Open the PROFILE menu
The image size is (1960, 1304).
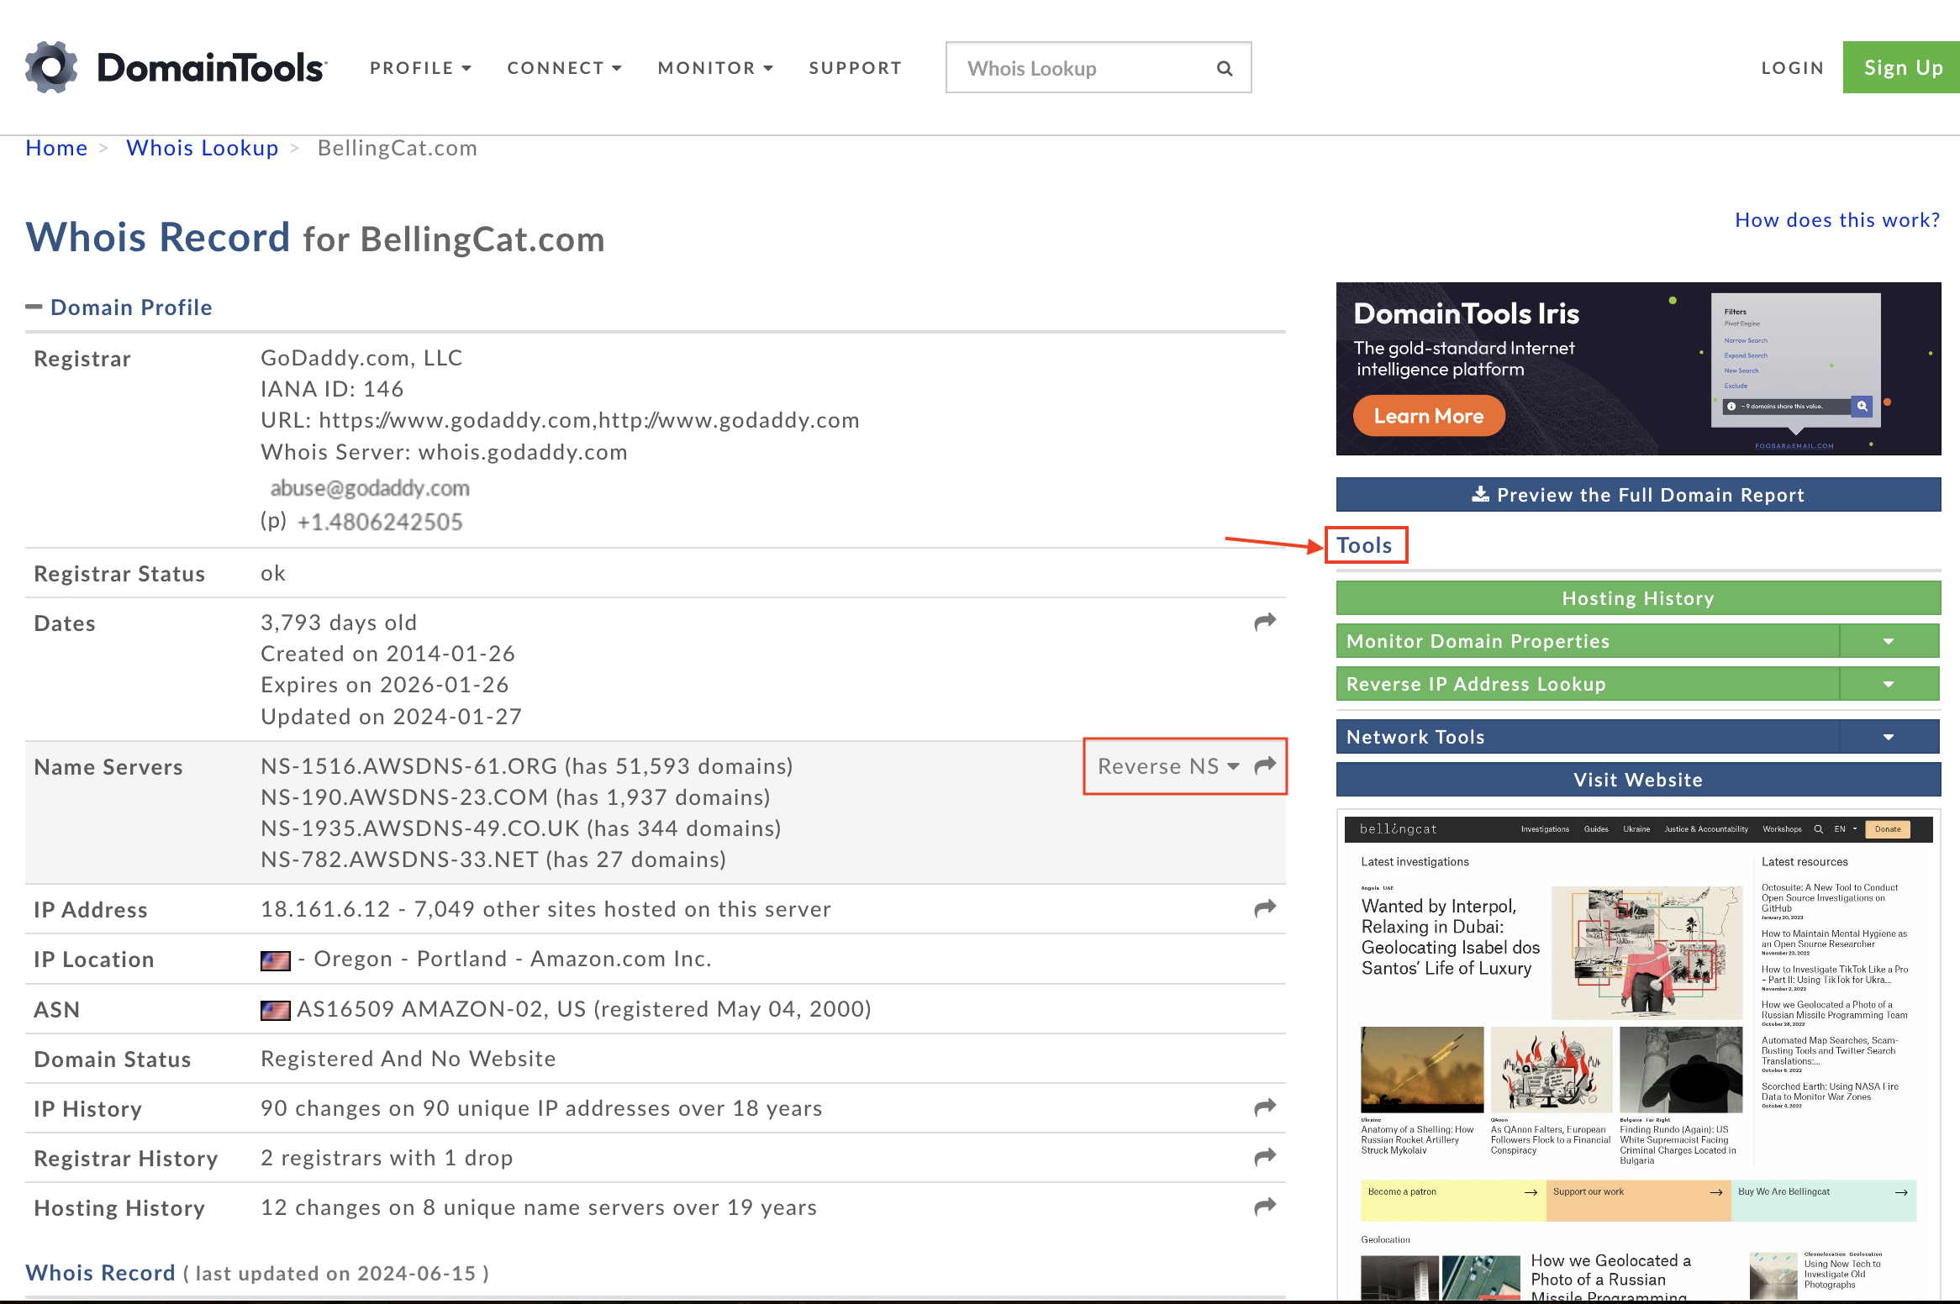pos(420,68)
